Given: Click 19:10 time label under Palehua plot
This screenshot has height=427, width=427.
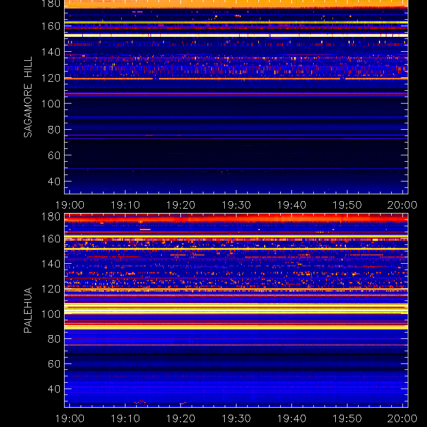Looking at the screenshot, I should click(x=125, y=418).
